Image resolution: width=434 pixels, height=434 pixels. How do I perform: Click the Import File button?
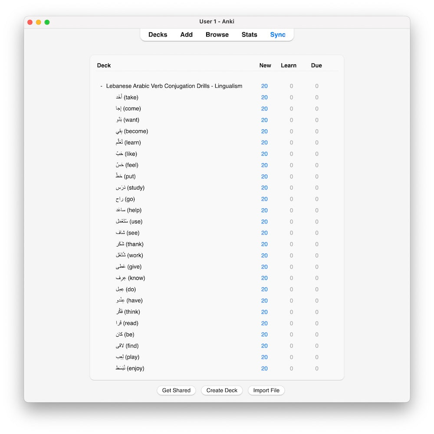pos(266,391)
